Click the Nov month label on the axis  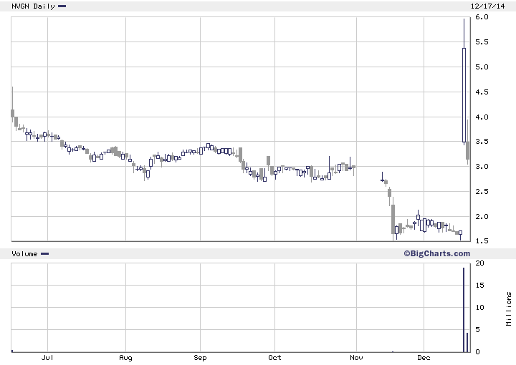[x=356, y=358]
